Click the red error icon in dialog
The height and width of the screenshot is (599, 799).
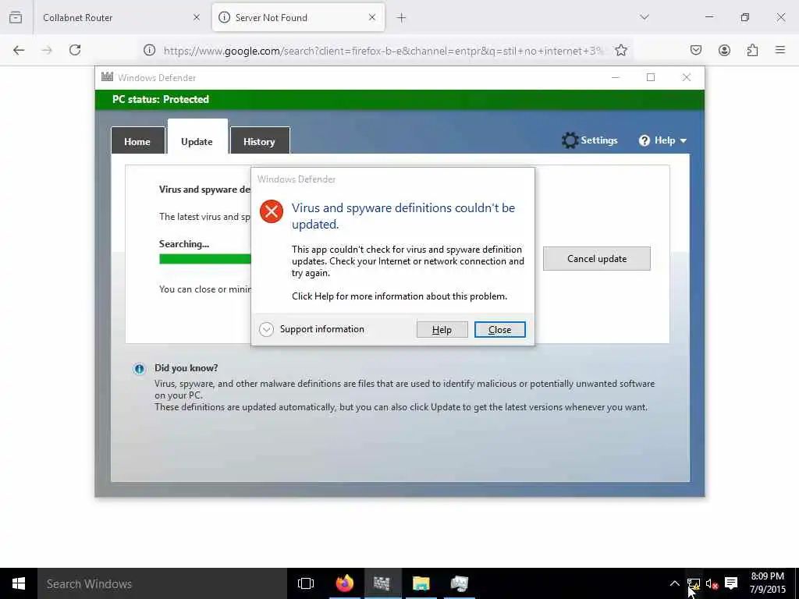coord(272,211)
